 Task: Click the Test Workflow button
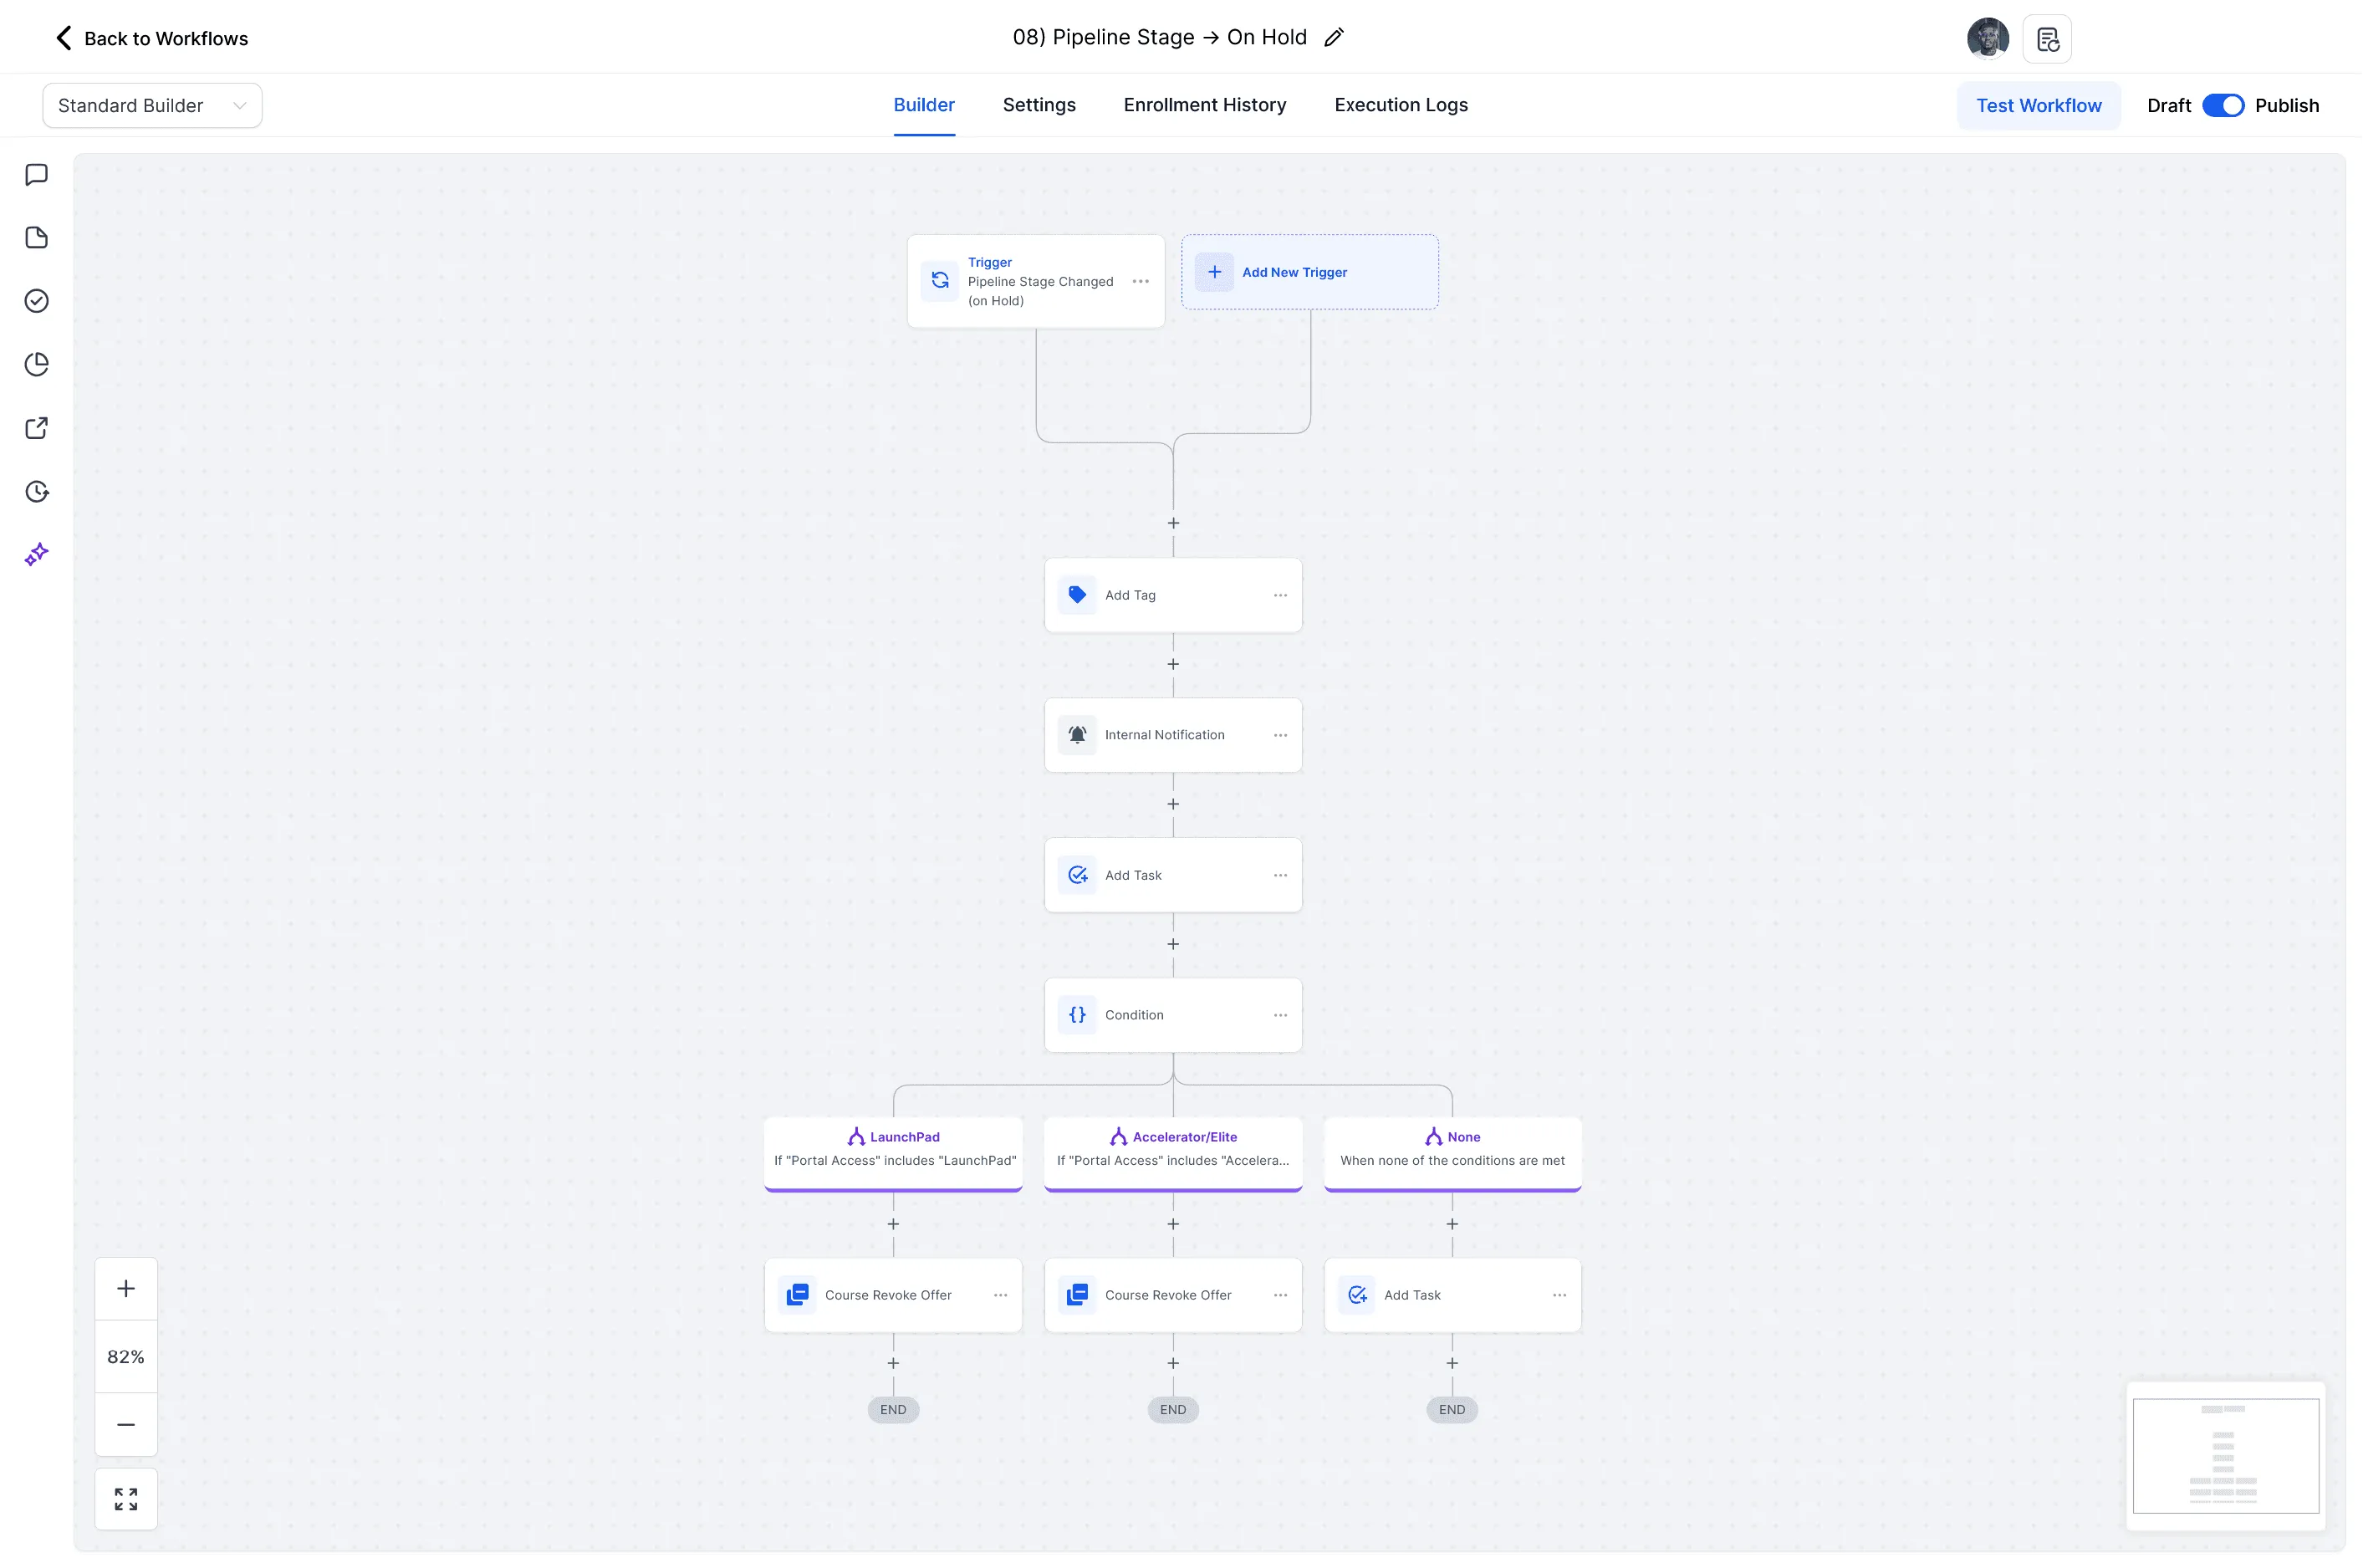pos(2038,106)
